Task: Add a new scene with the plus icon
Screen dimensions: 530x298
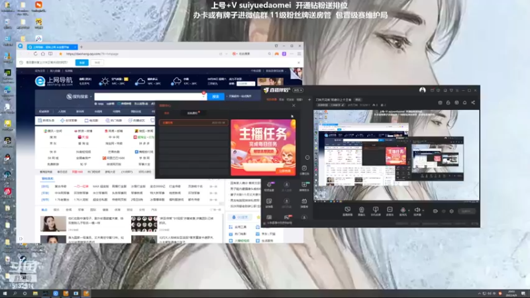Action: pyautogui.click(x=309, y=100)
